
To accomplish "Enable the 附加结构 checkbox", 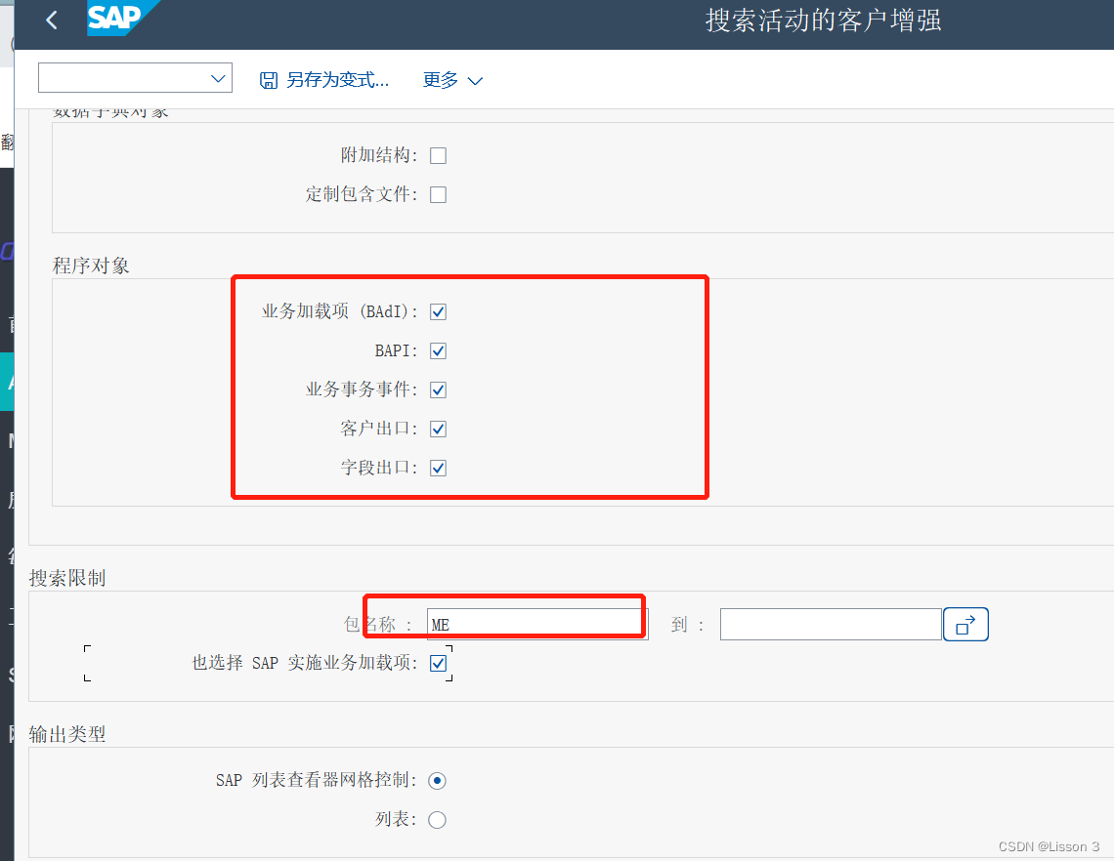I will tap(439, 155).
